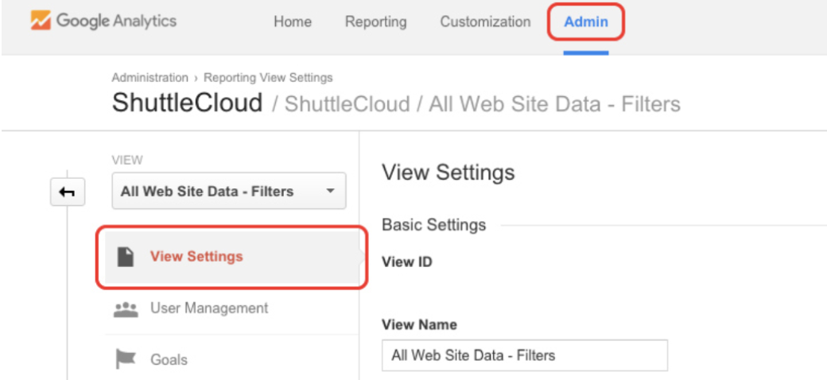Viewport: 827px width, 380px height.
Task: Click the View Settings document icon
Action: pos(126,257)
